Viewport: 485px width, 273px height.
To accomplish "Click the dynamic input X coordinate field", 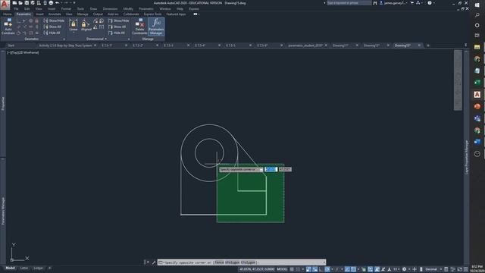I will pos(271,169).
